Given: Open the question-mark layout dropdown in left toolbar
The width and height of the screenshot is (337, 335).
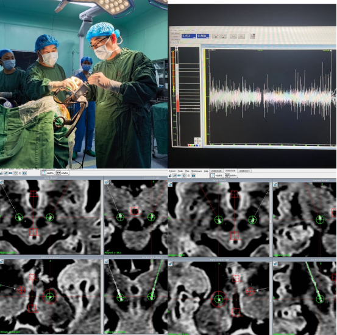Looking at the screenshot, I should point(48,173).
